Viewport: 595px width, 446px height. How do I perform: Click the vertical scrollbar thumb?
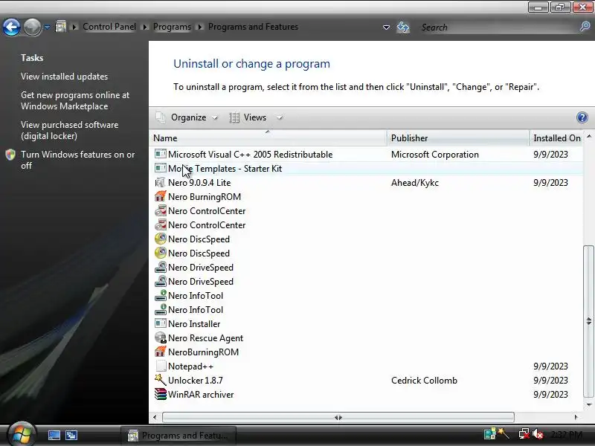[588, 321]
